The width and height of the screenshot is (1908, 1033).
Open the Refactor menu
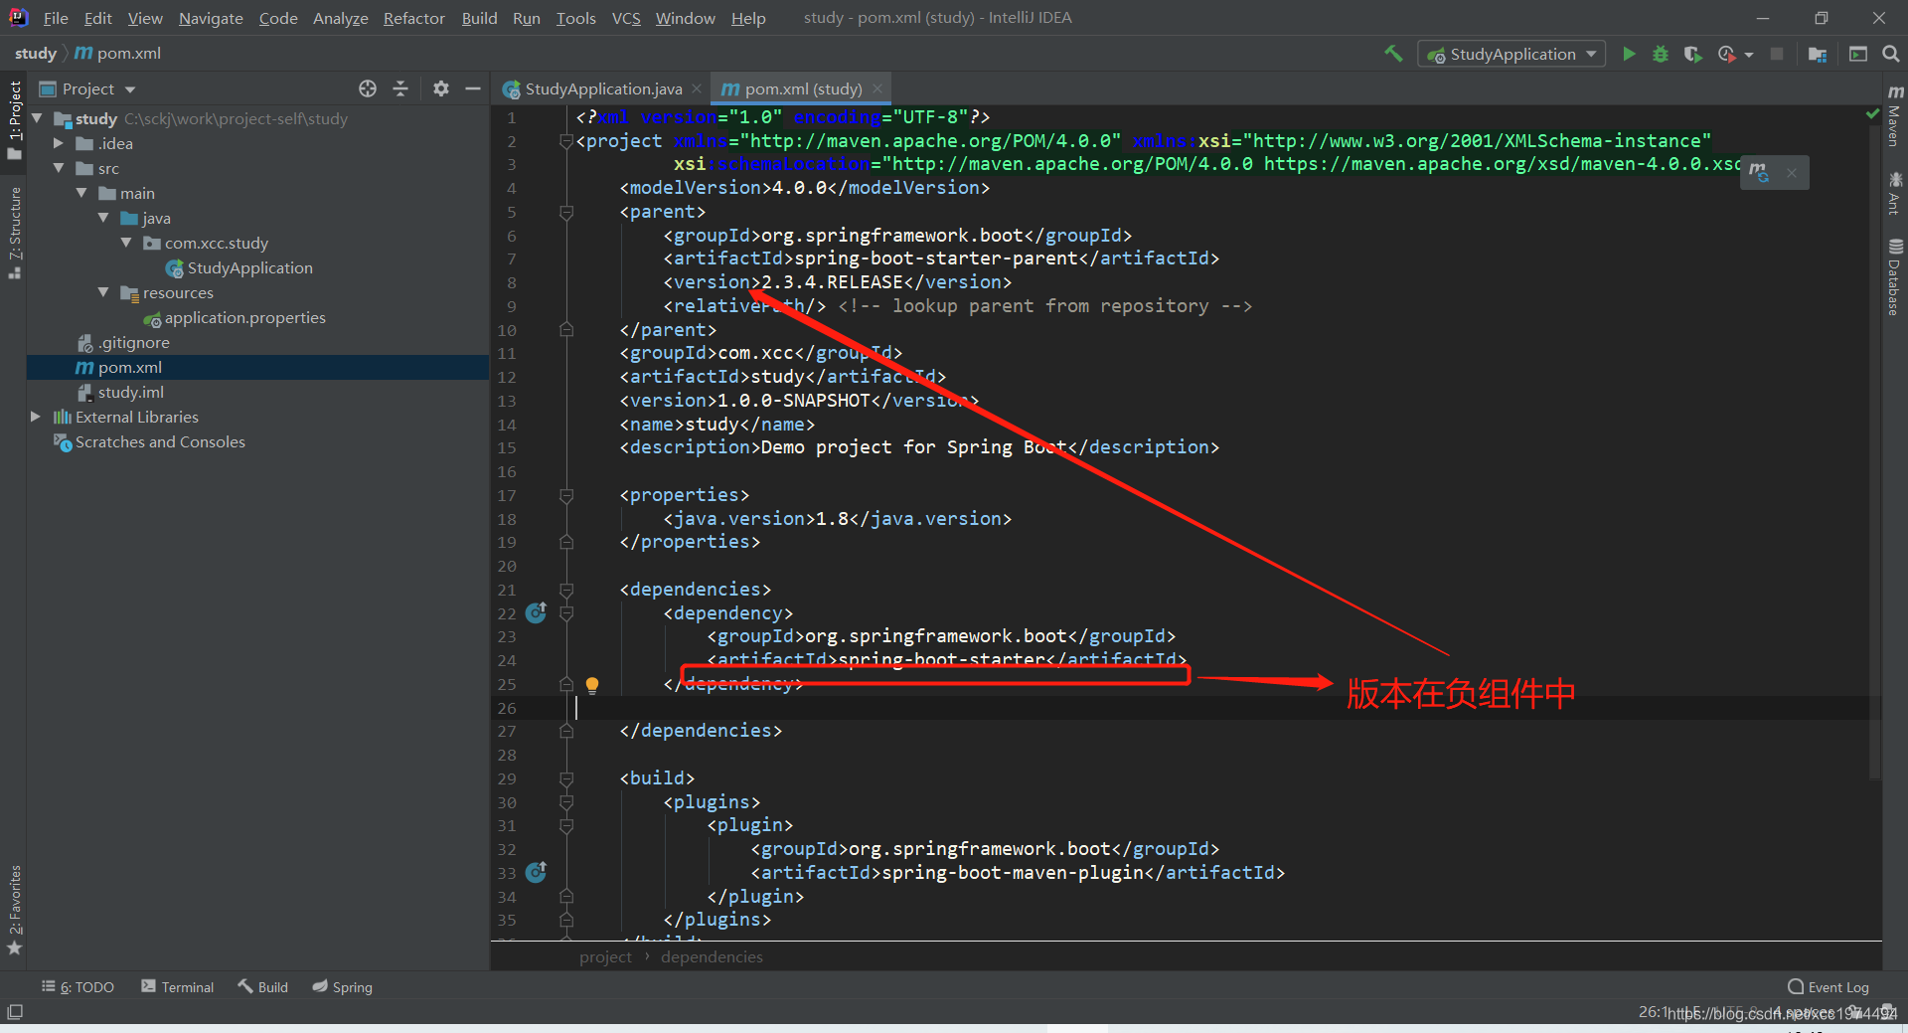coord(413,18)
